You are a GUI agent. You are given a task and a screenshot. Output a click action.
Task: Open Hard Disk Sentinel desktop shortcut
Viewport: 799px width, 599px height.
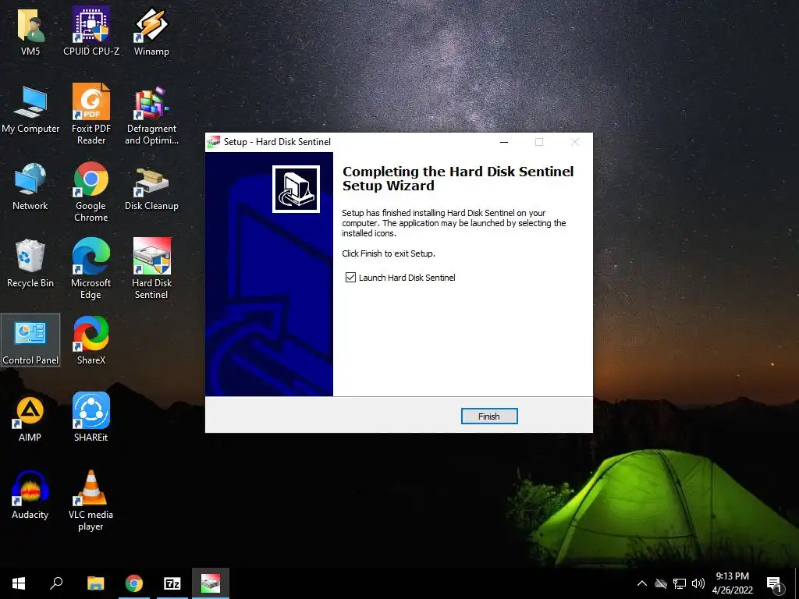[151, 269]
